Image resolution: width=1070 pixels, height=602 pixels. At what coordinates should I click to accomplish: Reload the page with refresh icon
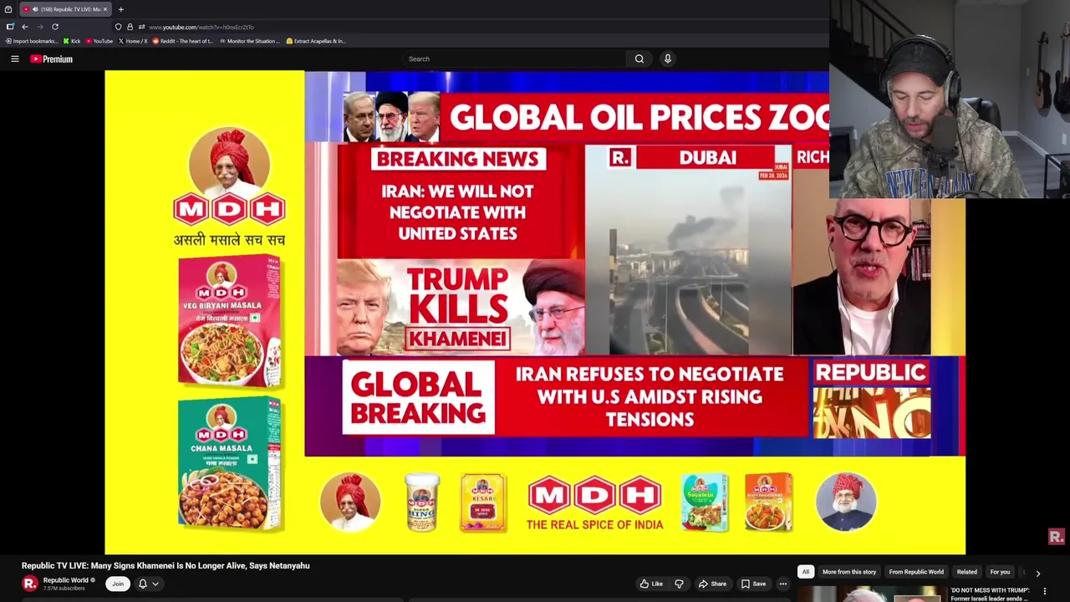pyautogui.click(x=55, y=27)
